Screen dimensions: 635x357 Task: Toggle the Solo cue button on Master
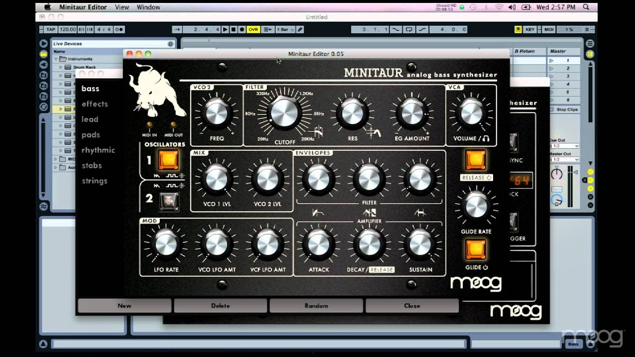[x=557, y=190]
